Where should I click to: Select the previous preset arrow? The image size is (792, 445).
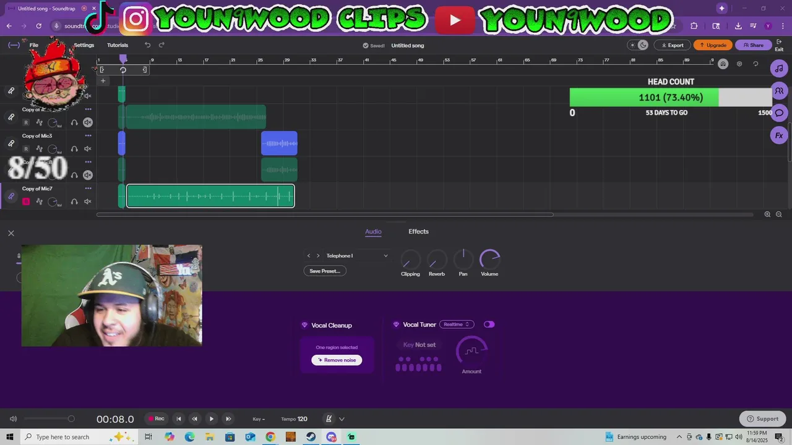[309, 256]
